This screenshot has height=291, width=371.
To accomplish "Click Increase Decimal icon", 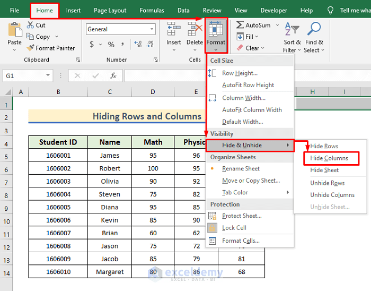I will [138, 44].
